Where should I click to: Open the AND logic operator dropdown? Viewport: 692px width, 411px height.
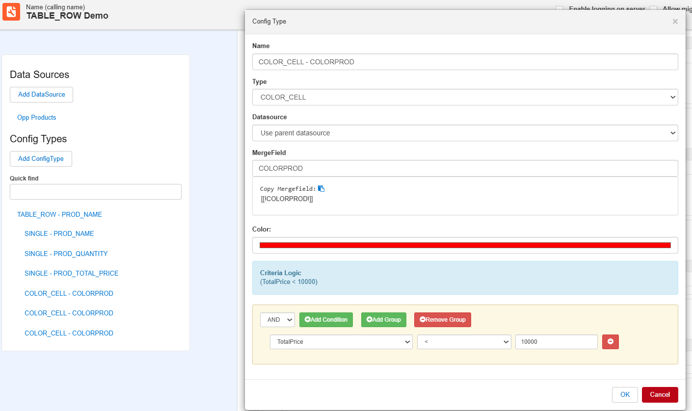pyautogui.click(x=277, y=320)
